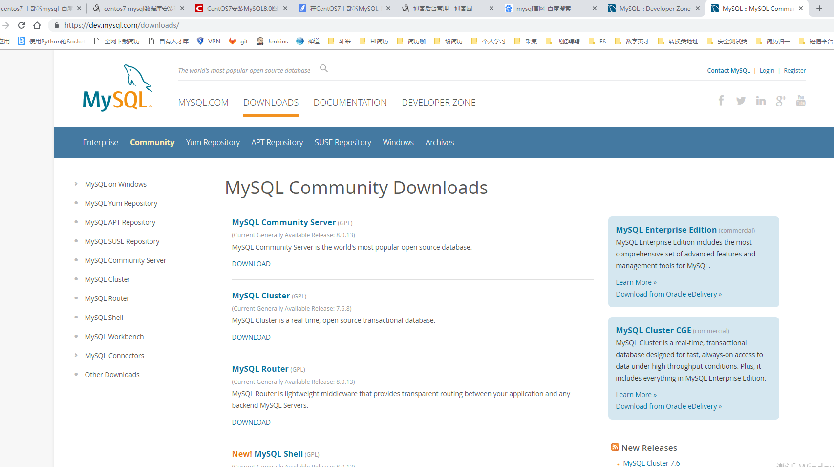Open the 禅道 bookmark
This screenshot has width=834, height=467.
pyautogui.click(x=308, y=42)
